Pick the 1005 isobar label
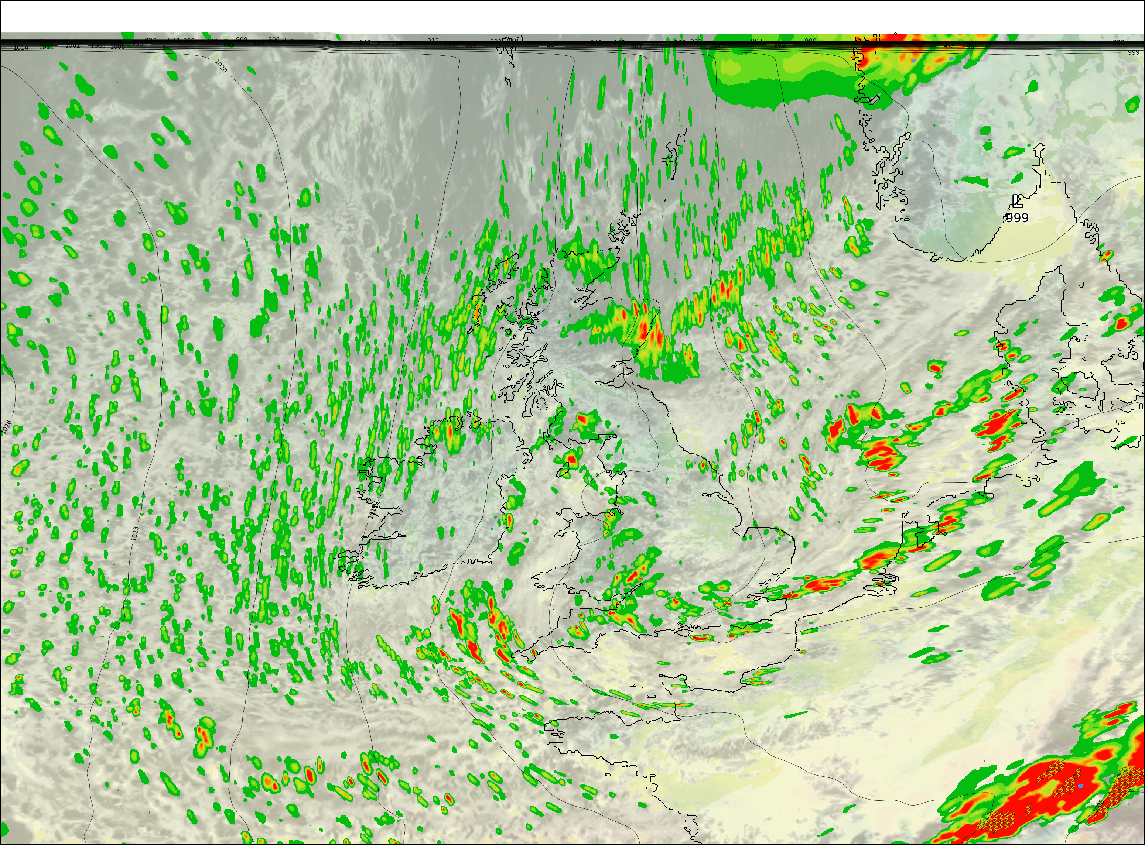 tap(98, 46)
